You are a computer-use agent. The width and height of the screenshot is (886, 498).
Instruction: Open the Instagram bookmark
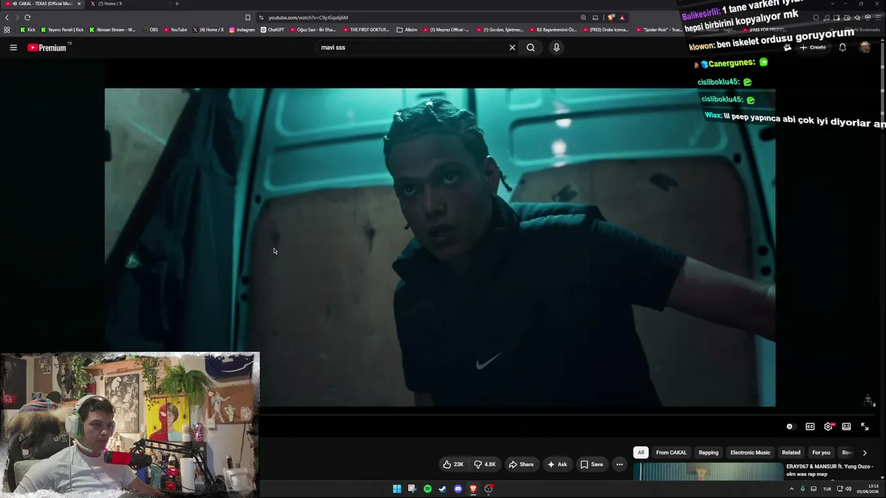click(x=242, y=30)
